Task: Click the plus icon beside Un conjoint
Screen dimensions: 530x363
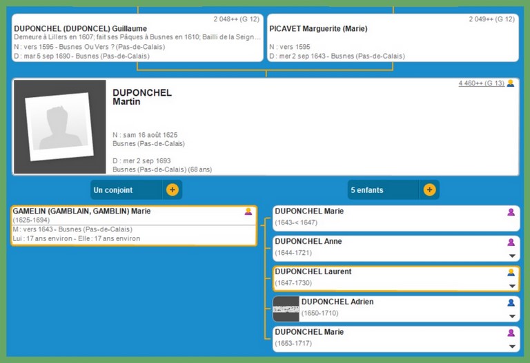Action: pyautogui.click(x=173, y=190)
